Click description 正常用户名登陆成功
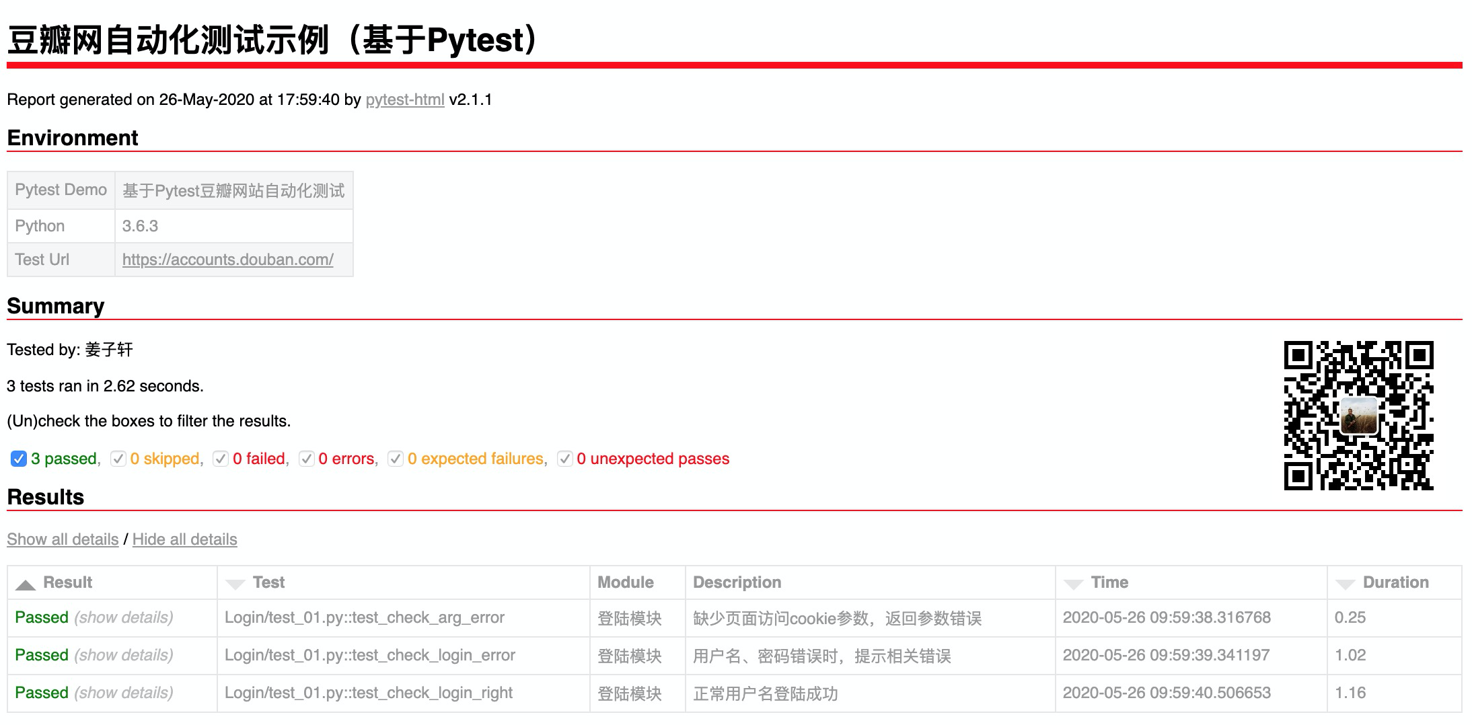This screenshot has height=725, width=1472. coord(765,693)
